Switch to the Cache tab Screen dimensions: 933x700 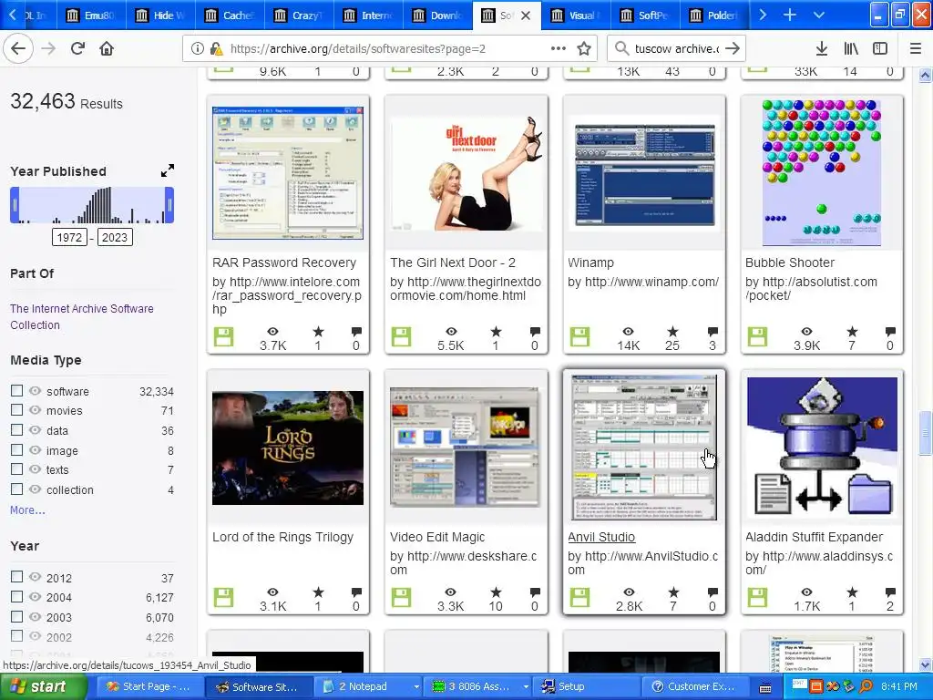point(230,15)
